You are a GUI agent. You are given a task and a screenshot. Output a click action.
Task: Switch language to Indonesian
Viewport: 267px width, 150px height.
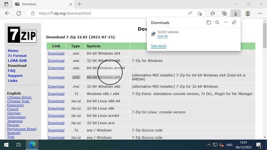tap(16, 117)
